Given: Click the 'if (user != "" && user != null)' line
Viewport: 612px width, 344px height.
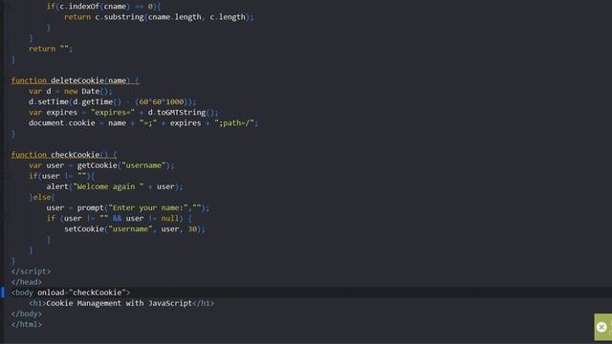Looking at the screenshot, I should [x=119, y=218].
